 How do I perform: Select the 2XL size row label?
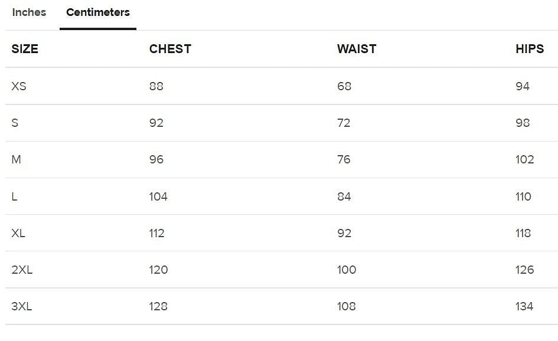[22, 270]
